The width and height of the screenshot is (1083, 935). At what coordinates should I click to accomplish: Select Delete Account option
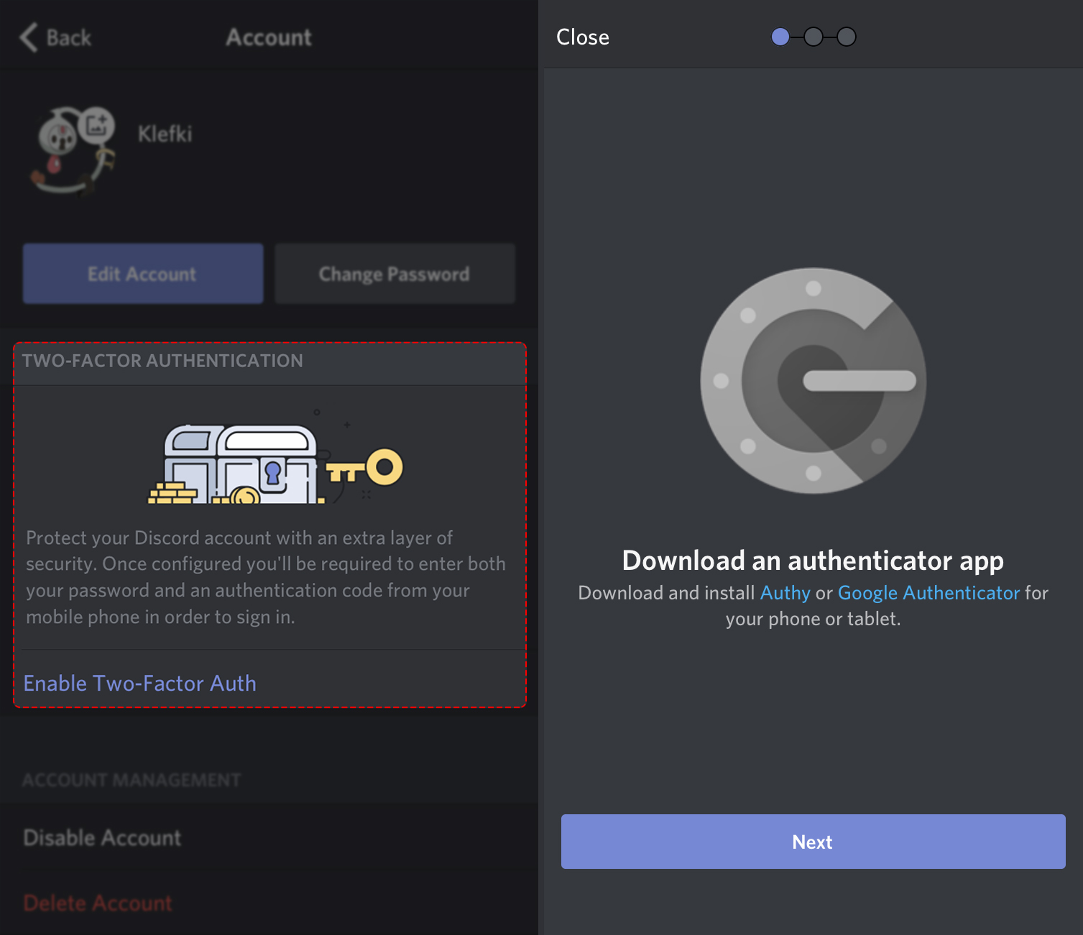(98, 903)
